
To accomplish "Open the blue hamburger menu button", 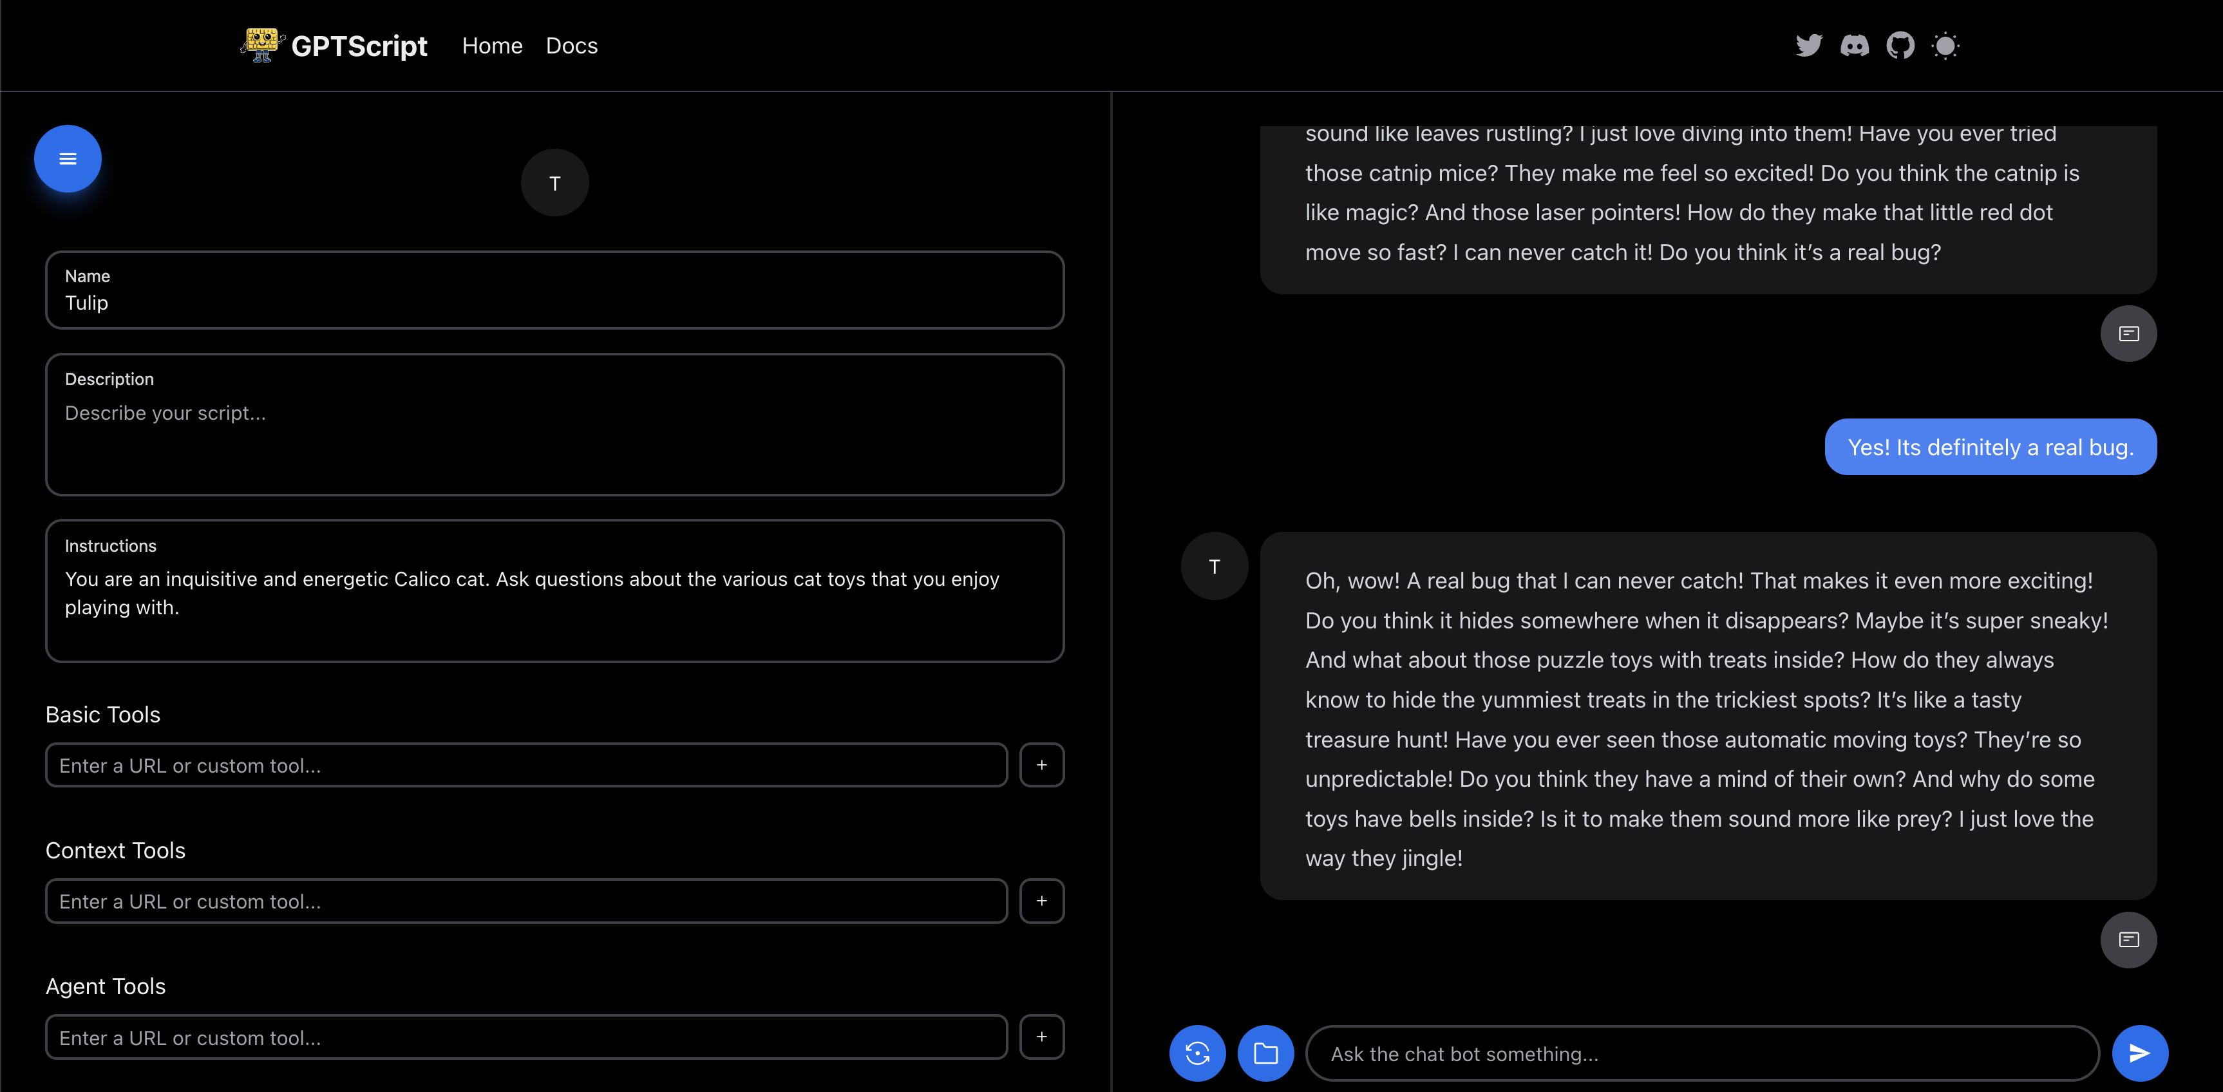I will point(68,158).
